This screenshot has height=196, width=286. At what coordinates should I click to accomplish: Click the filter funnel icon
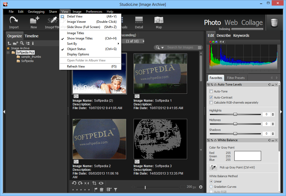click(x=116, y=190)
